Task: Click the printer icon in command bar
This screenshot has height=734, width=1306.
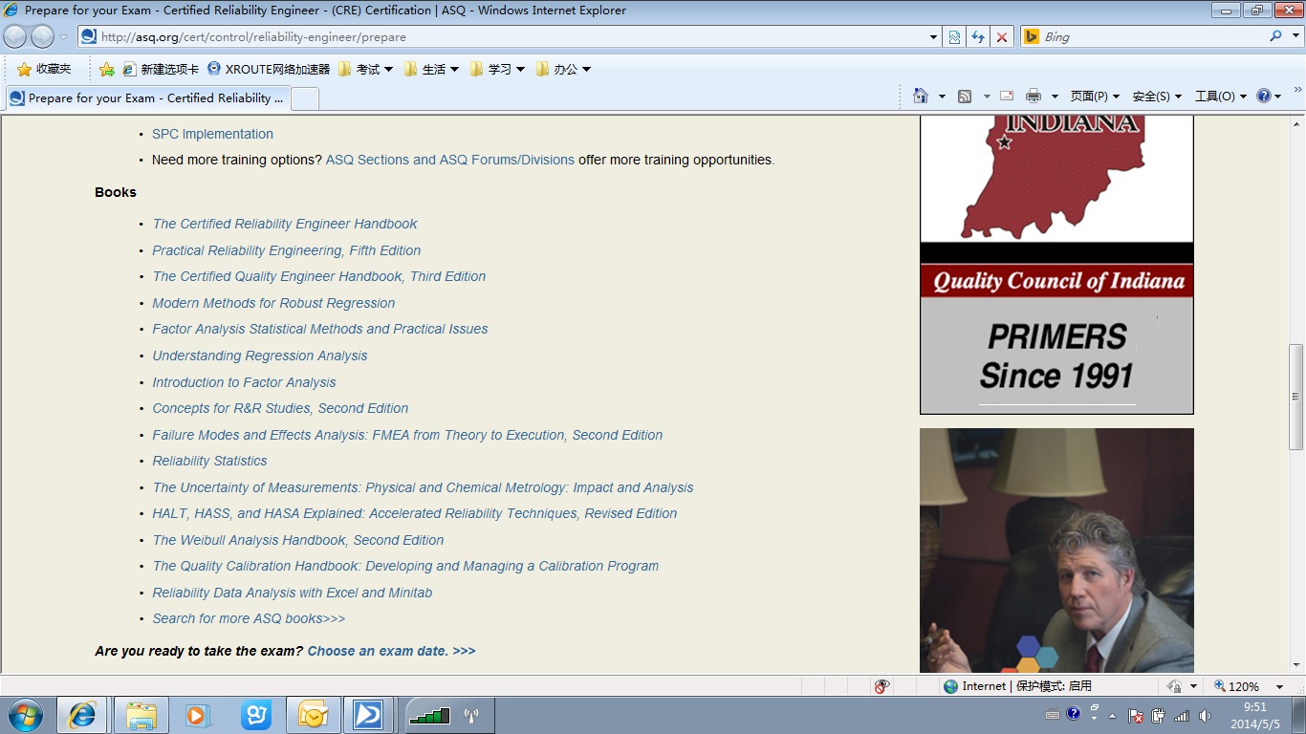Action: pos(1033,96)
